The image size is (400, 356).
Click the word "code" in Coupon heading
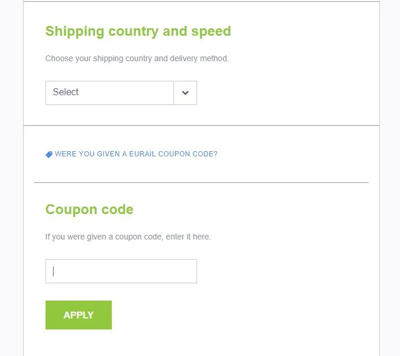(x=117, y=209)
